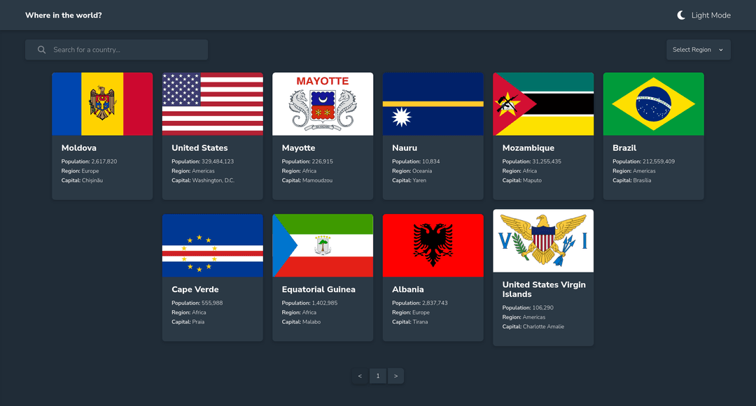
Task: Open the Mayotte flag image
Action: pyautogui.click(x=323, y=104)
